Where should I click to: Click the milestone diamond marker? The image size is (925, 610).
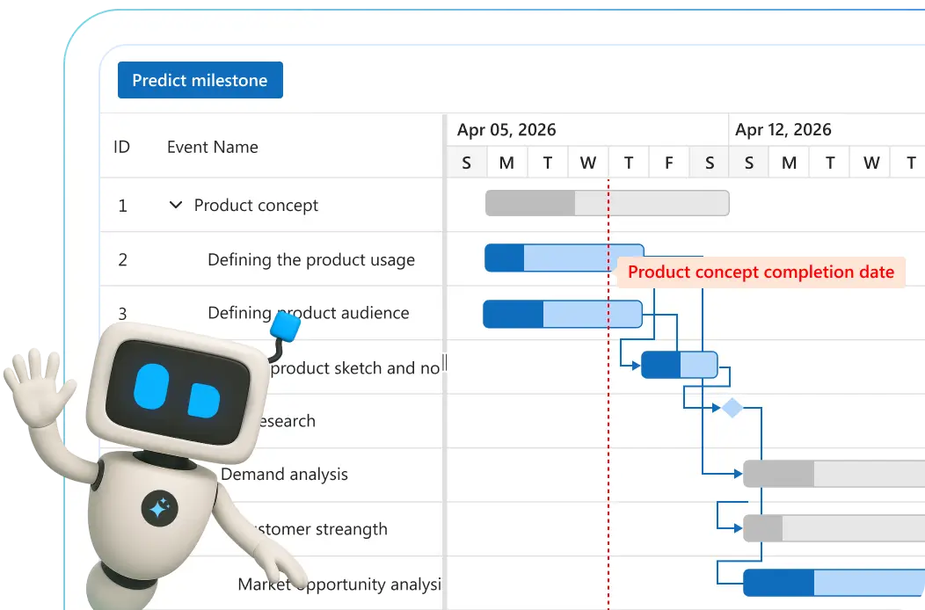(732, 407)
